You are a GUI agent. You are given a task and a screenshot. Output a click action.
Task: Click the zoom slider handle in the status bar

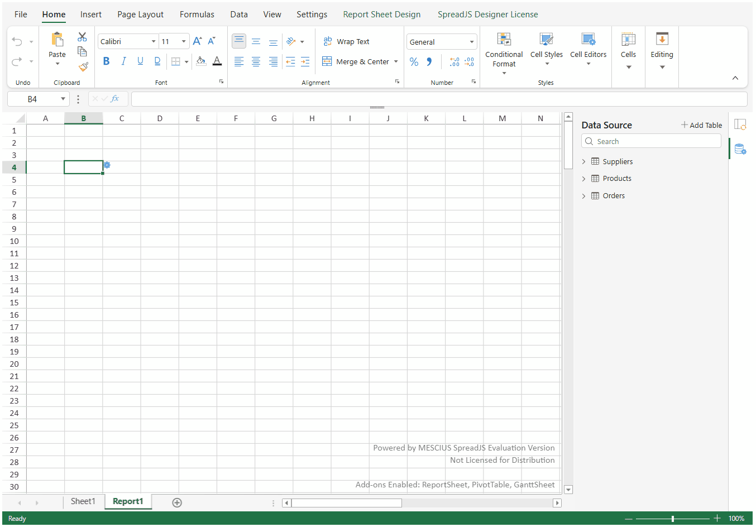tap(673, 519)
